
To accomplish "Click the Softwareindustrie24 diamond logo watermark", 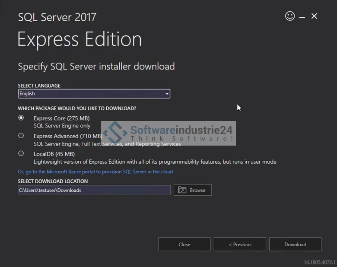I will point(115,133).
